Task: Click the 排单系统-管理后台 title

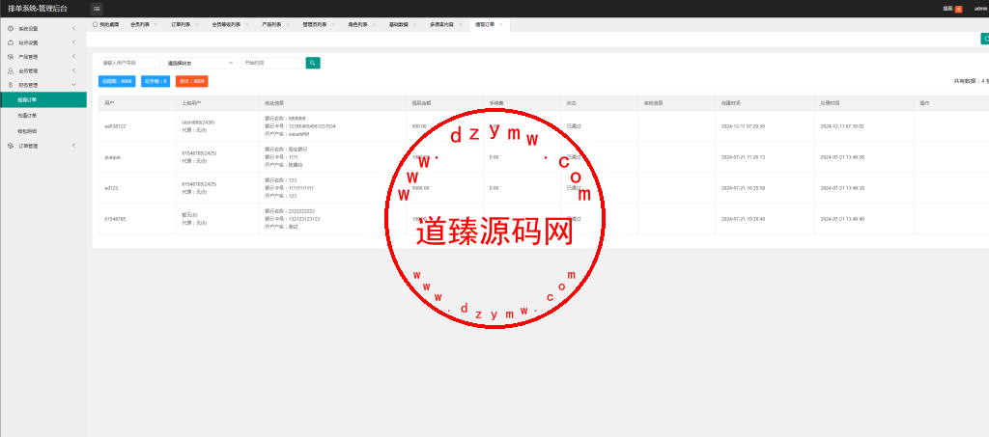Action: [x=38, y=8]
